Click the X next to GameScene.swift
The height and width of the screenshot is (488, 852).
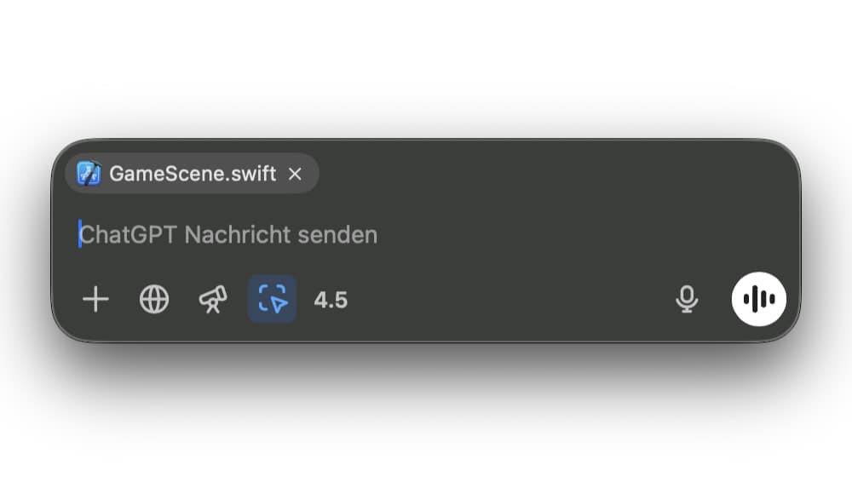[295, 174]
